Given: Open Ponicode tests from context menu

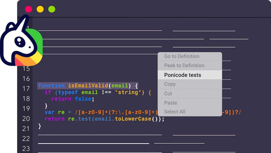Looking at the screenshot, I should pos(190,75).
